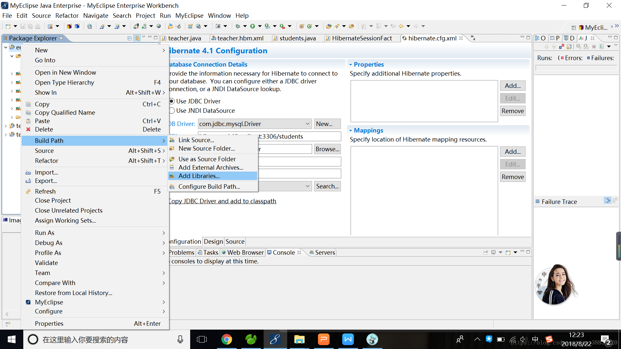621x349 pixels.
Task: Open the JUnit view menu triangle
Action: coord(616,46)
